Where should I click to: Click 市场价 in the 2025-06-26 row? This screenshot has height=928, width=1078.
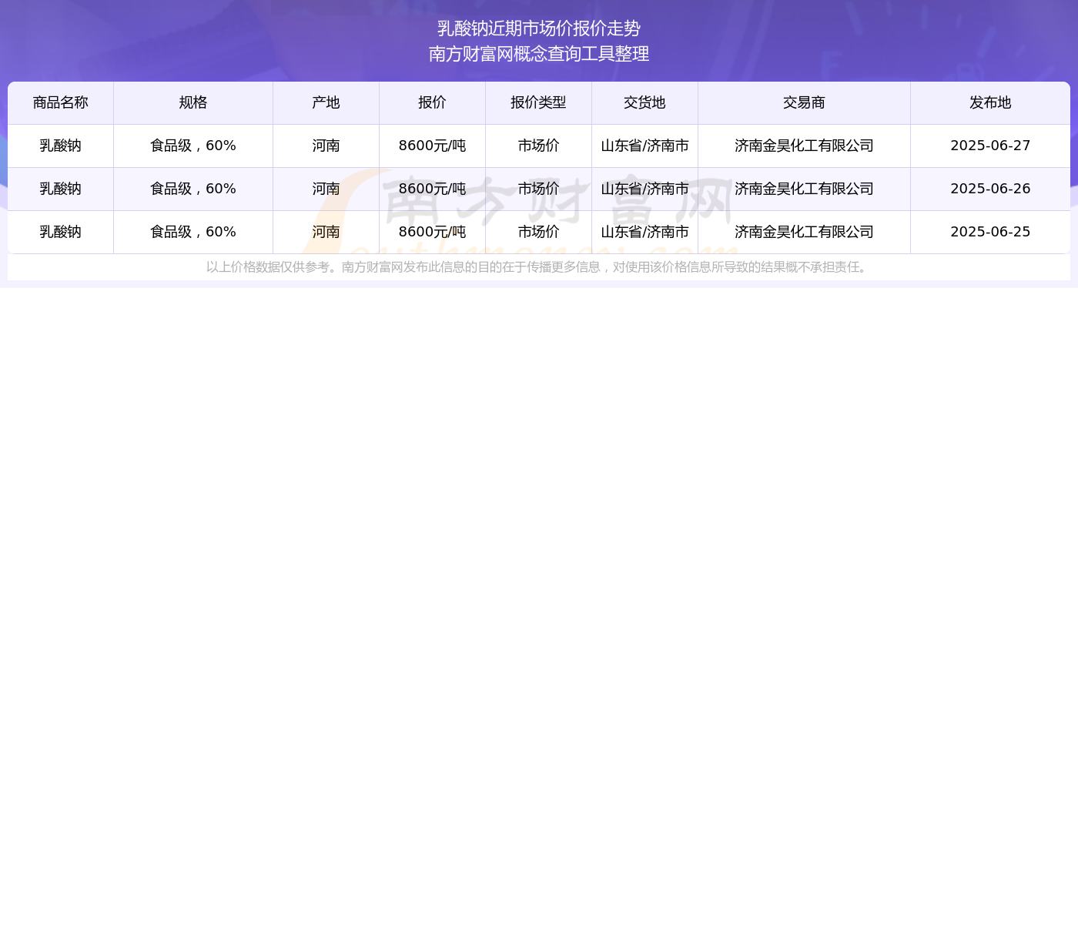(x=538, y=189)
